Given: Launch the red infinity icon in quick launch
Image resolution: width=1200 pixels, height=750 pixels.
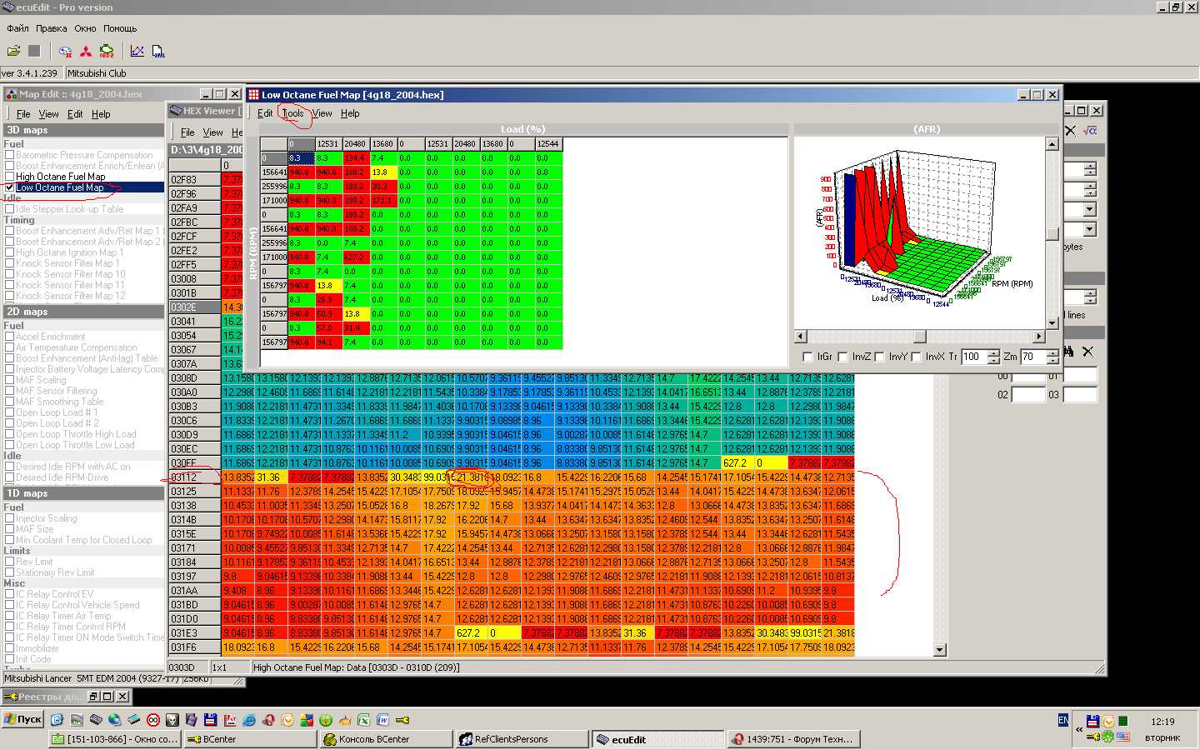Looking at the screenshot, I should 153,719.
